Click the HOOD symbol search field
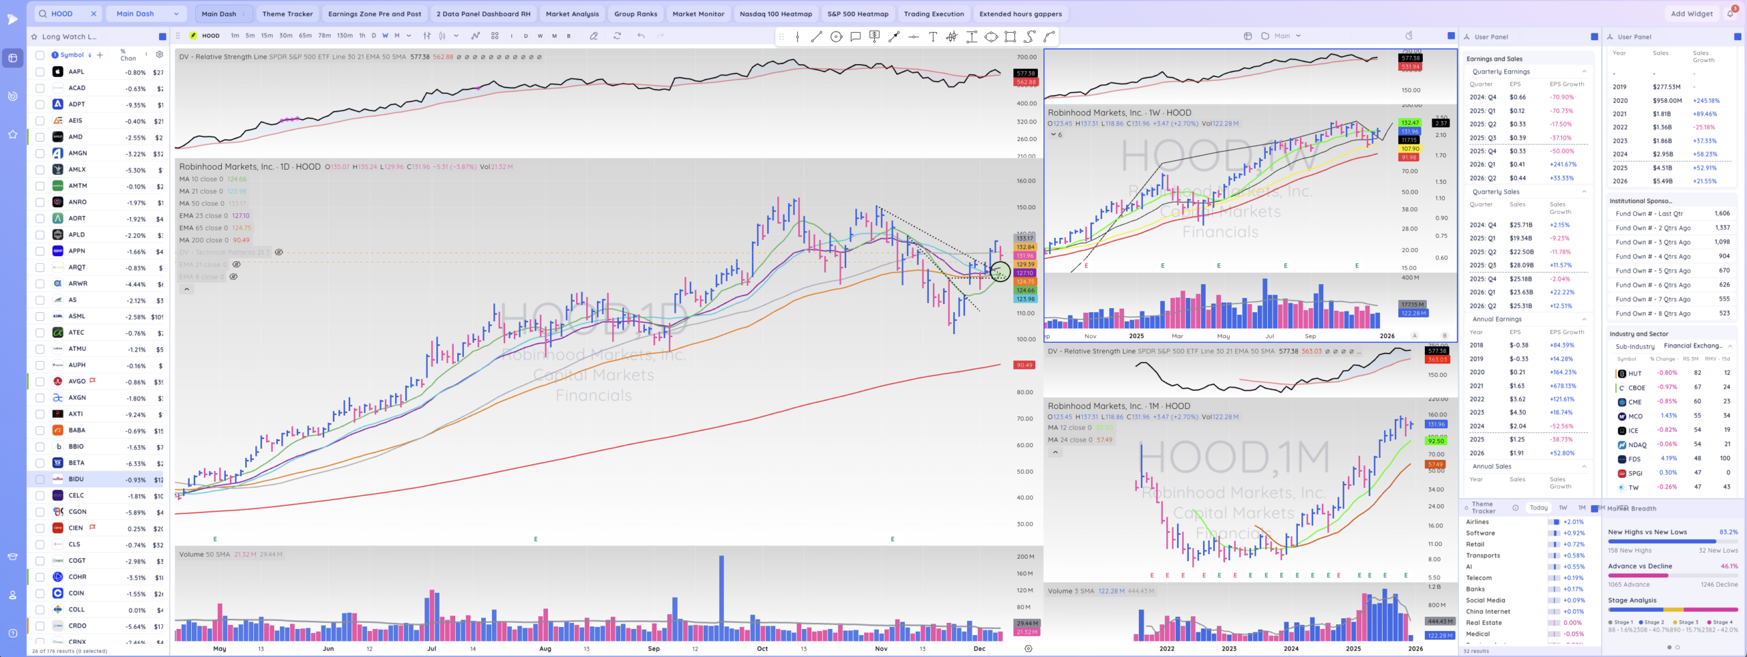Screen dimensions: 1747x657 pyautogui.click(x=68, y=14)
